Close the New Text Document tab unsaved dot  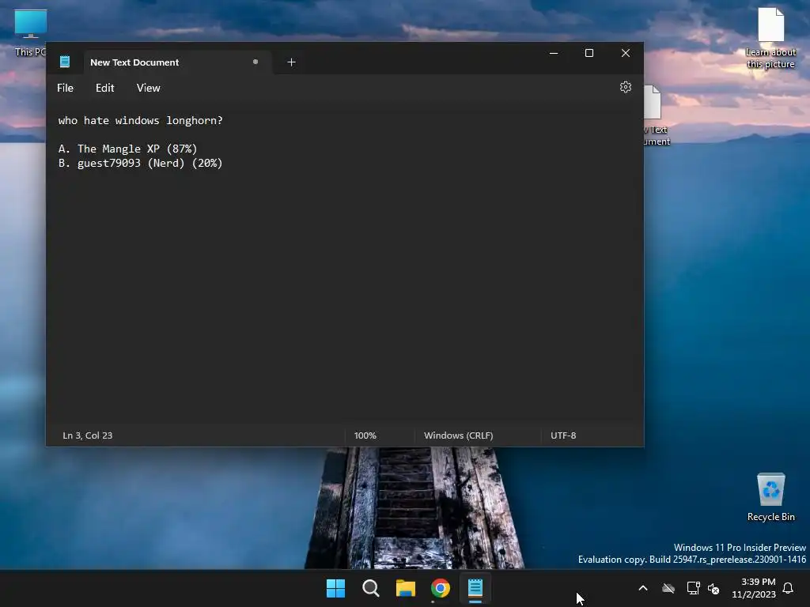point(255,62)
